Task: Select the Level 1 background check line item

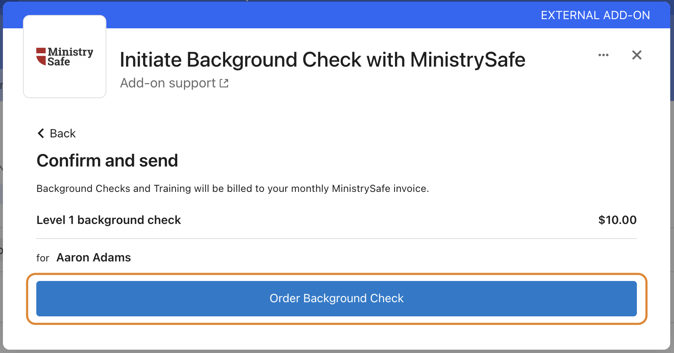Action: [108, 220]
